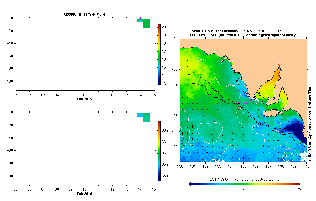The image size is (316, 201).
Task: Click the '140' longitude label on map
Action: click(x=306, y=166)
